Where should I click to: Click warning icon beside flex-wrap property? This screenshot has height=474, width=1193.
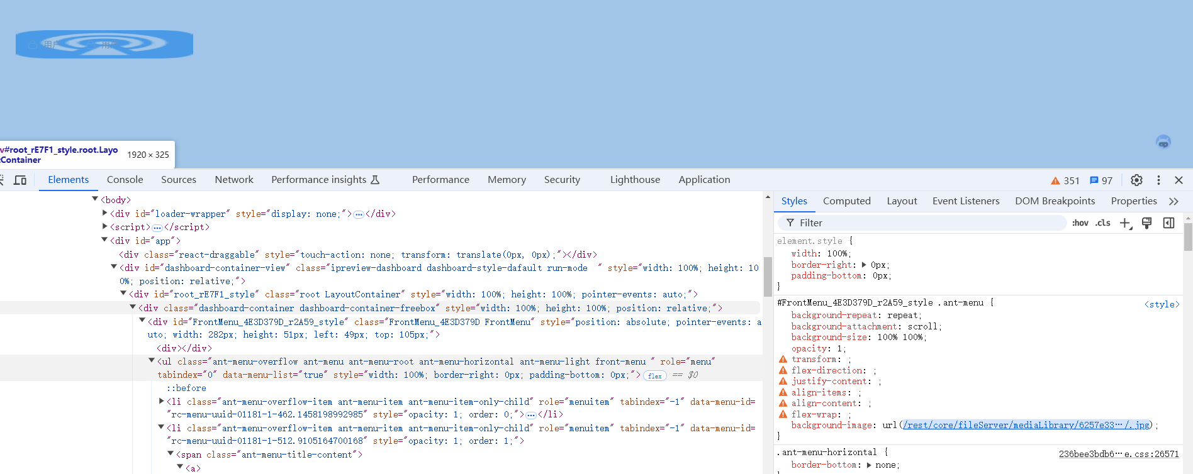click(x=783, y=414)
